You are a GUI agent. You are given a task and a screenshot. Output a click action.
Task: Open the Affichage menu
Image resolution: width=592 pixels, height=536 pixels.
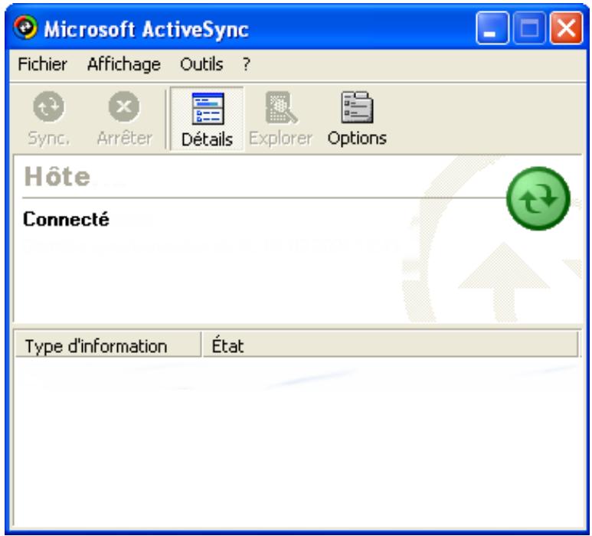[124, 64]
